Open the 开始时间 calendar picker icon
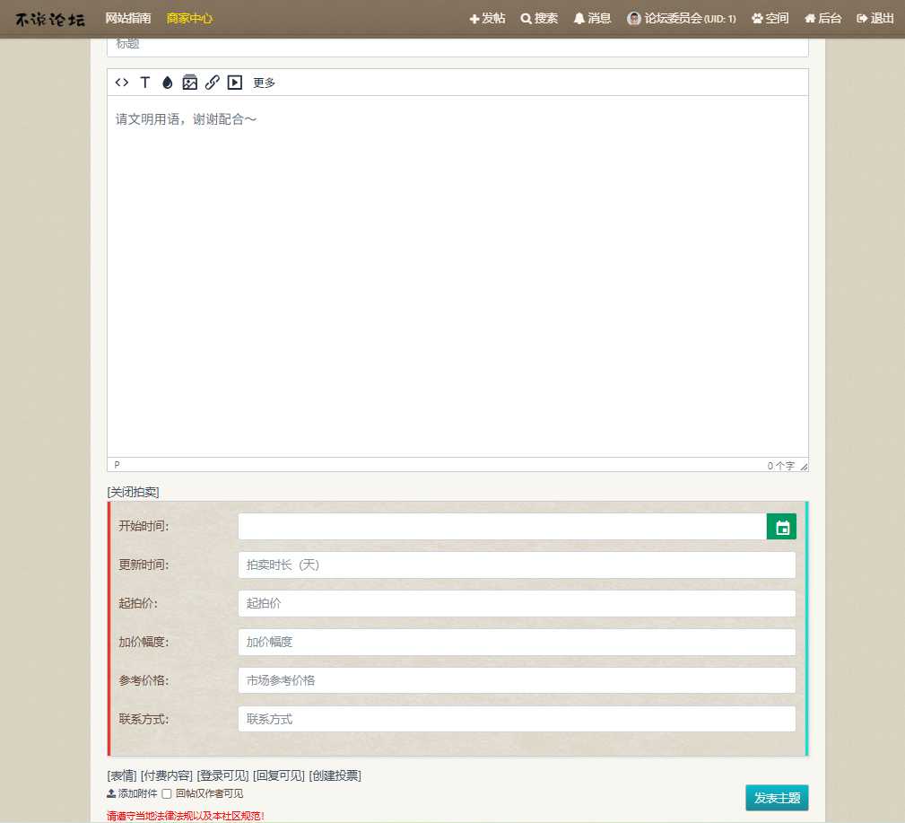The image size is (905, 823). coord(780,526)
